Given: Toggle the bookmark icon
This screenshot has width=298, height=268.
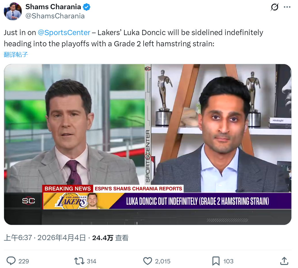Looking at the screenshot, I should (216, 261).
